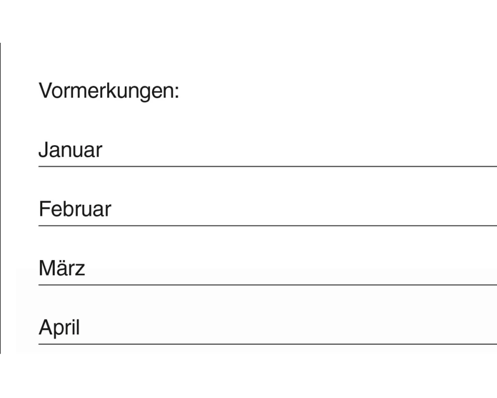Select the Januar month label
The width and height of the screenshot is (497, 398).
point(70,150)
